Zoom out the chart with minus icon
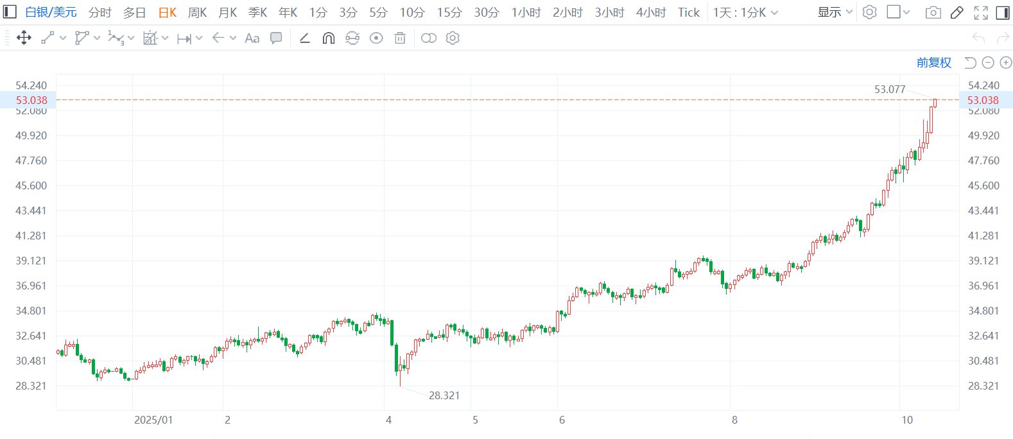 click(988, 62)
